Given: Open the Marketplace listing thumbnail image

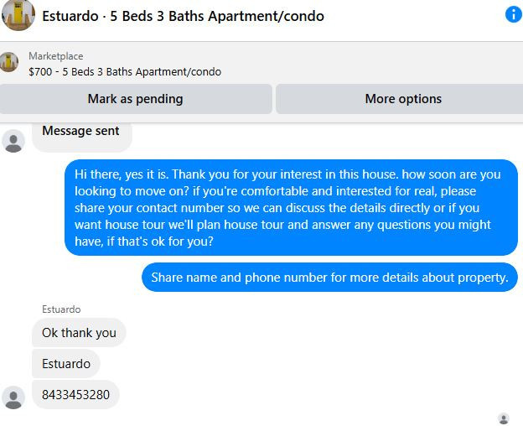Looking at the screenshot, I should click(9, 62).
